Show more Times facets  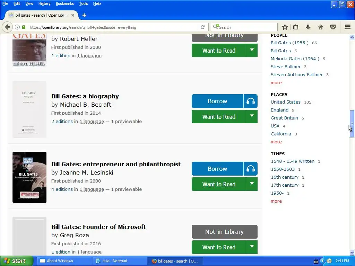click(276, 201)
